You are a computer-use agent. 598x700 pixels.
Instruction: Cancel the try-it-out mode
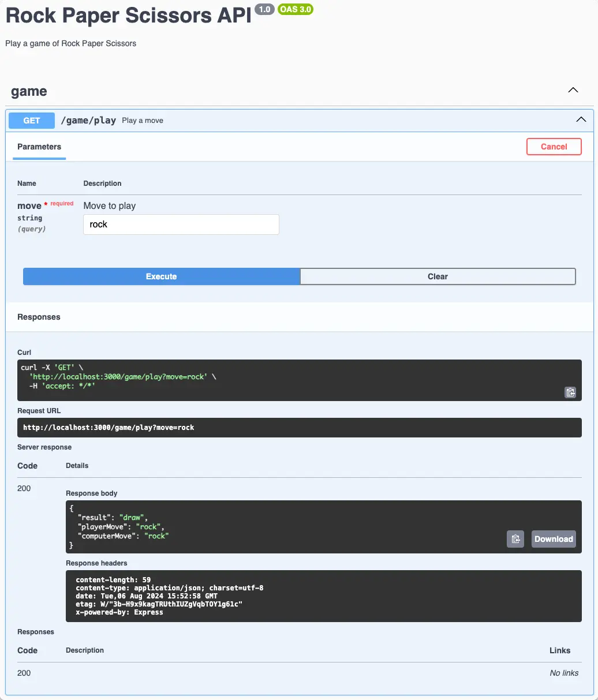[x=554, y=147]
